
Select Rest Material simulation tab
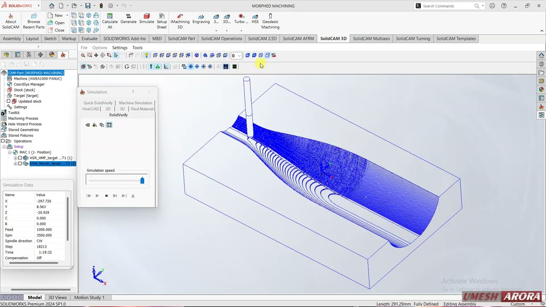pos(142,109)
